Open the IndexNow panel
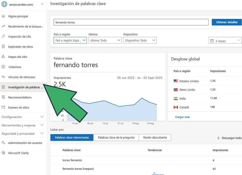 [16, 67]
